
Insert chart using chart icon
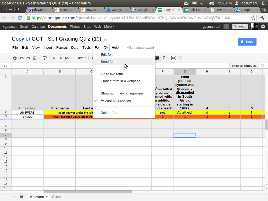tap(174, 58)
